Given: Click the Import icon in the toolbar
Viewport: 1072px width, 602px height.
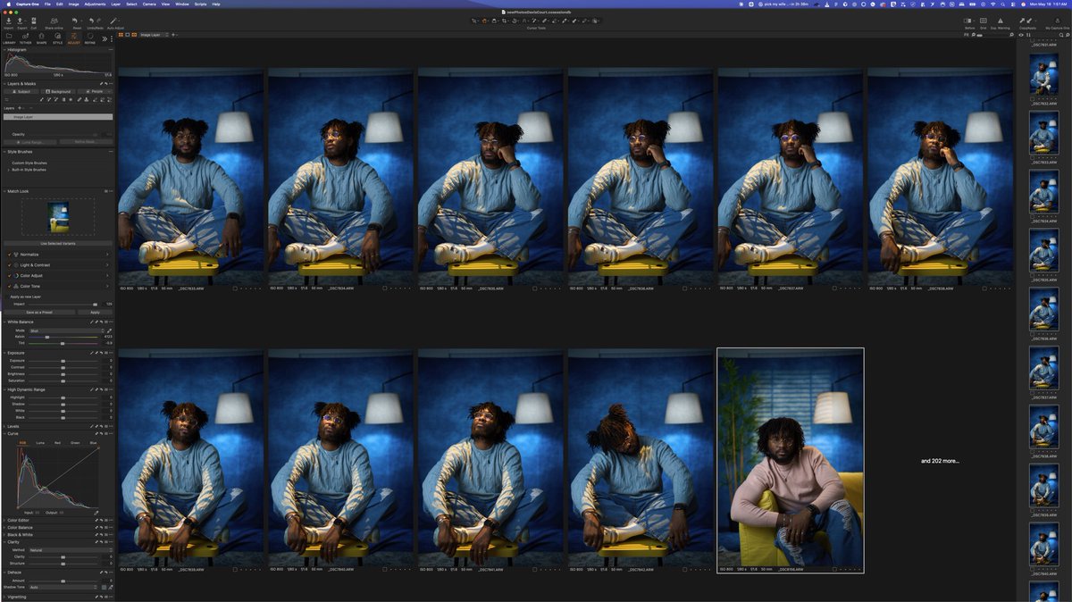Looking at the screenshot, I should (8, 21).
